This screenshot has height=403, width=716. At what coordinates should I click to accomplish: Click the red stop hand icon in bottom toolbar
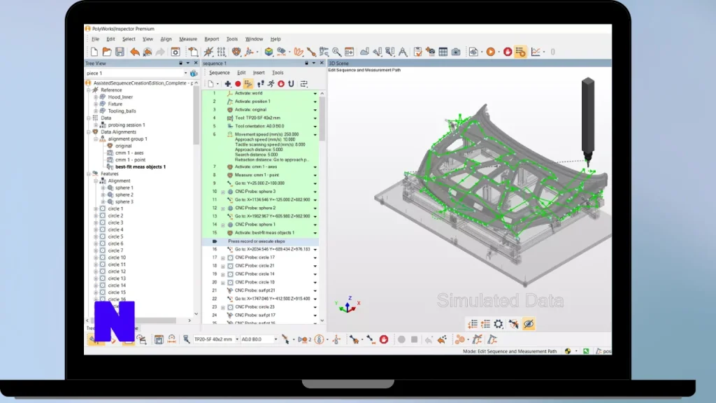pyautogui.click(x=384, y=339)
